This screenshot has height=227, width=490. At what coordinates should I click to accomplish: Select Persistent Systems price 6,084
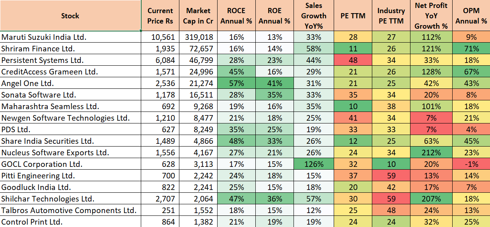pos(160,61)
